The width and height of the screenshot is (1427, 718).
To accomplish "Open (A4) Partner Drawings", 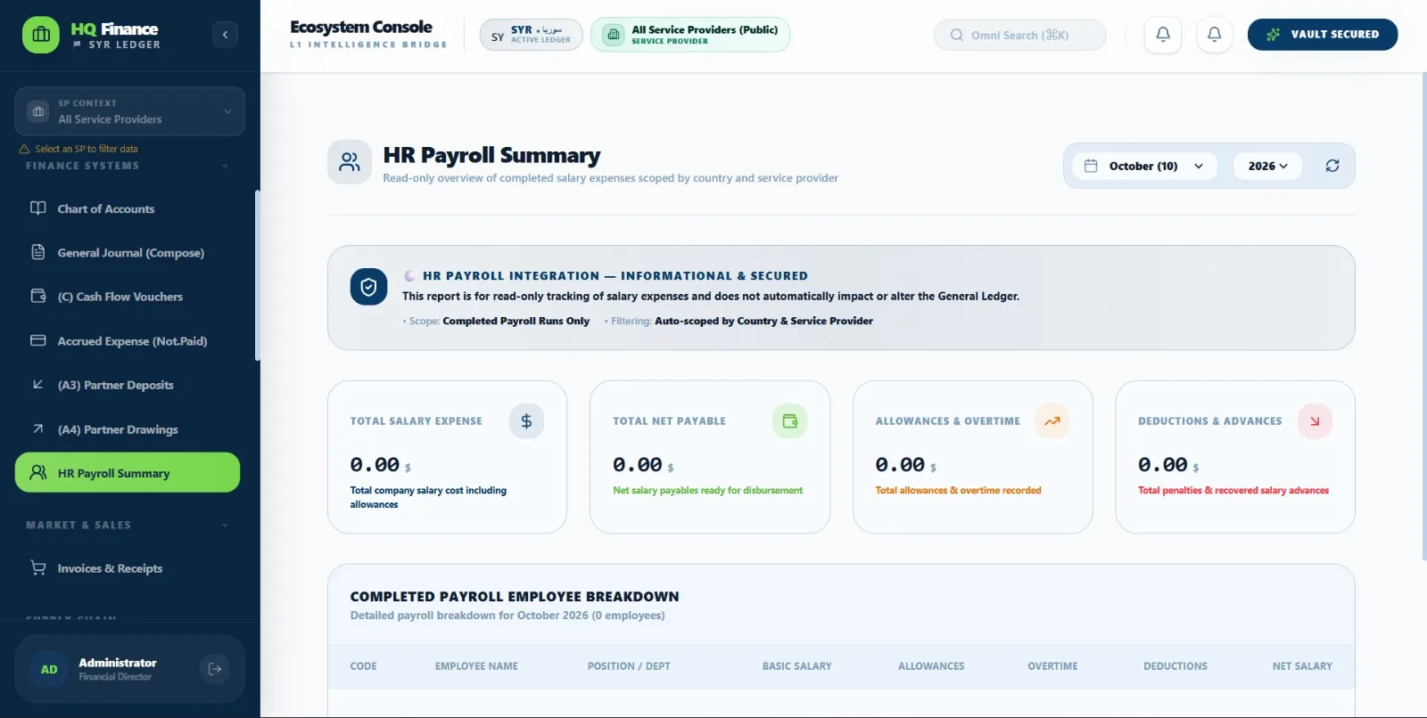I will [x=128, y=429].
